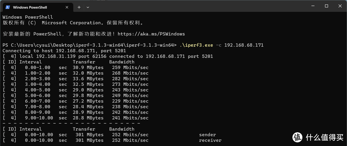Expand the new tab profile dropdown chevron
This screenshot has height=146, width=347.
[x=88, y=7]
